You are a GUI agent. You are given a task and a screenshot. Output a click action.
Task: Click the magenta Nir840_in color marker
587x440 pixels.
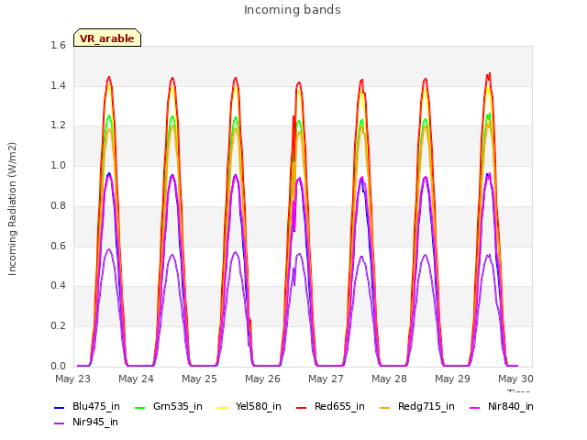[x=475, y=407]
